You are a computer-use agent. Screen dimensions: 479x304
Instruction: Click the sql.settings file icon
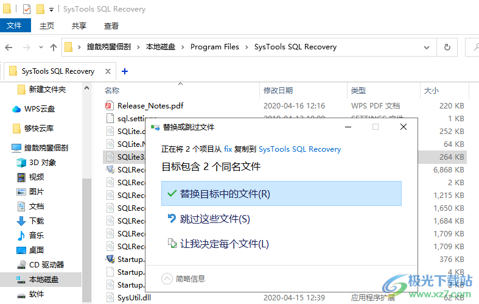[x=110, y=119]
